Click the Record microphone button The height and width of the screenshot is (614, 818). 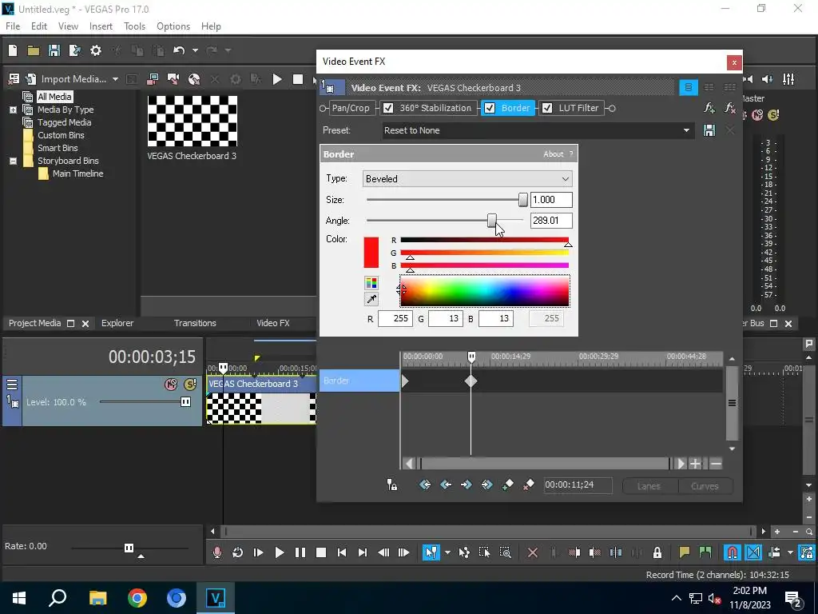tap(217, 552)
